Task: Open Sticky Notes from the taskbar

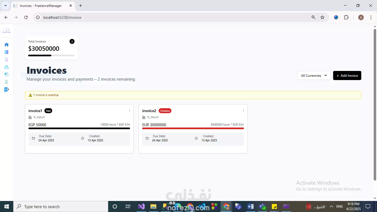Action: tap(274, 206)
